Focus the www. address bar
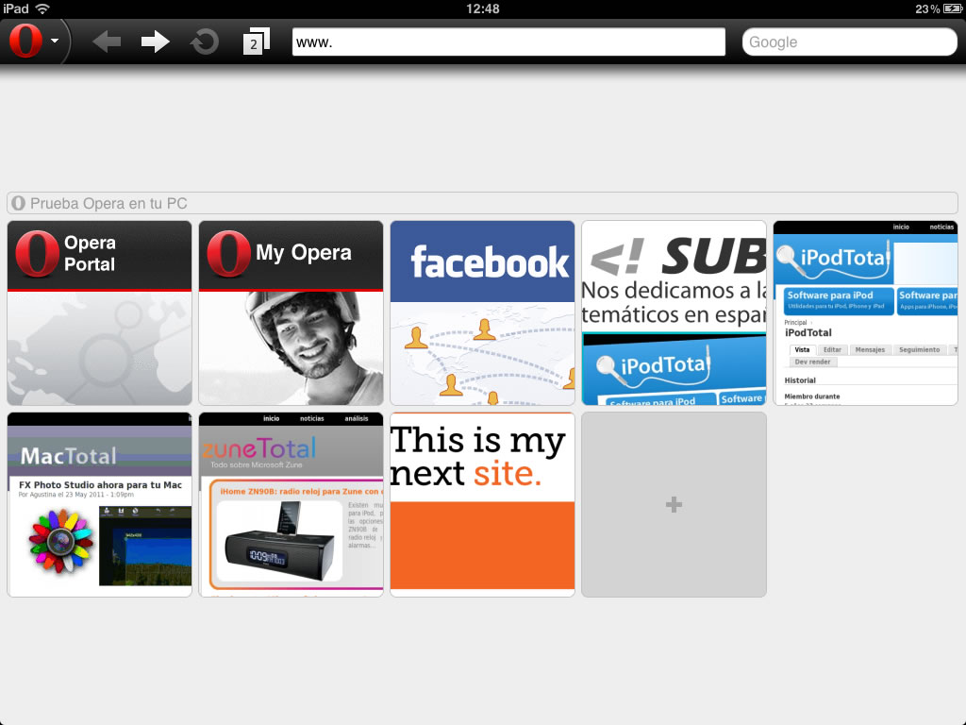Viewport: 966px width, 725px height. [508, 42]
